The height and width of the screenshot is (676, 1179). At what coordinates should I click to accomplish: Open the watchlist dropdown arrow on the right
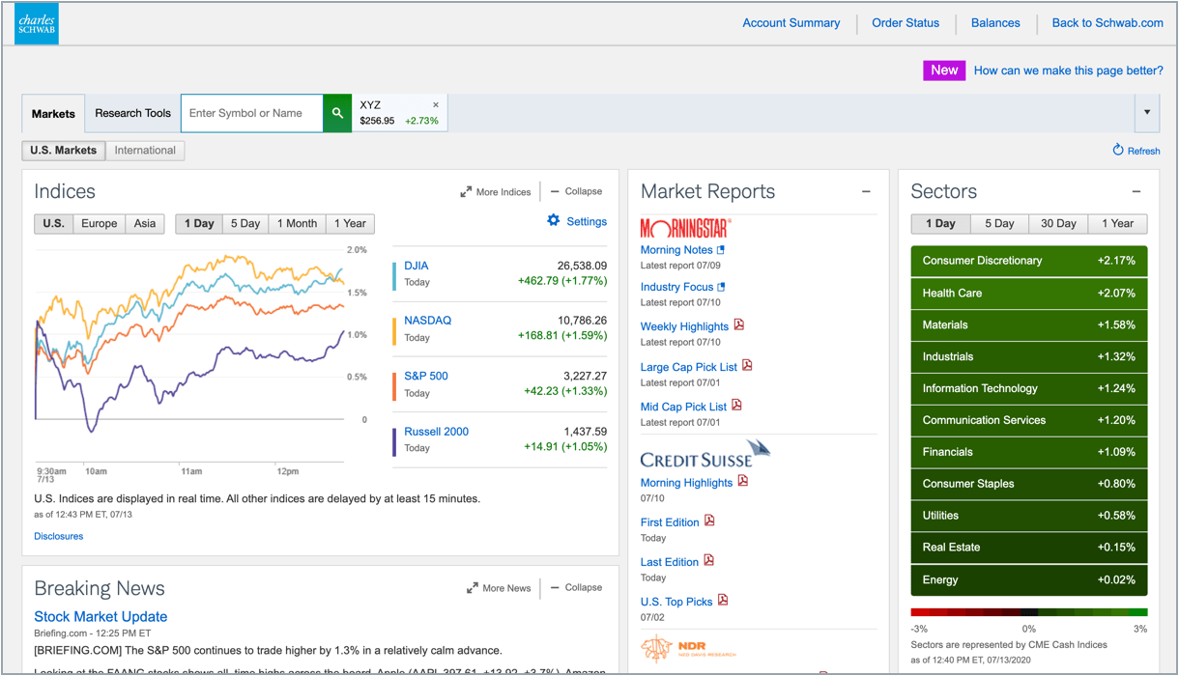[1146, 113]
